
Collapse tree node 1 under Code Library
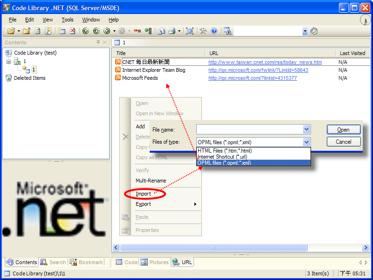point(9,62)
